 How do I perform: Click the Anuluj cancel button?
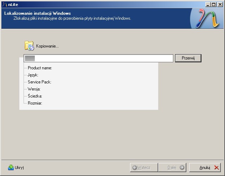pyautogui.click(x=205, y=168)
